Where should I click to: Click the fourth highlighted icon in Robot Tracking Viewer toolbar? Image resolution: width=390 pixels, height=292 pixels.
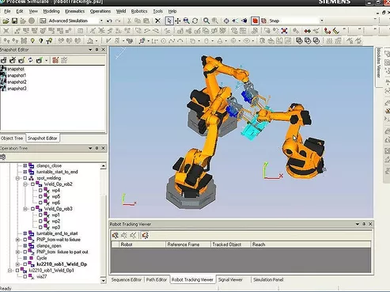point(145,235)
